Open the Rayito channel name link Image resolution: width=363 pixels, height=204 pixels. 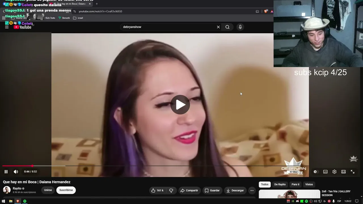coord(17,188)
